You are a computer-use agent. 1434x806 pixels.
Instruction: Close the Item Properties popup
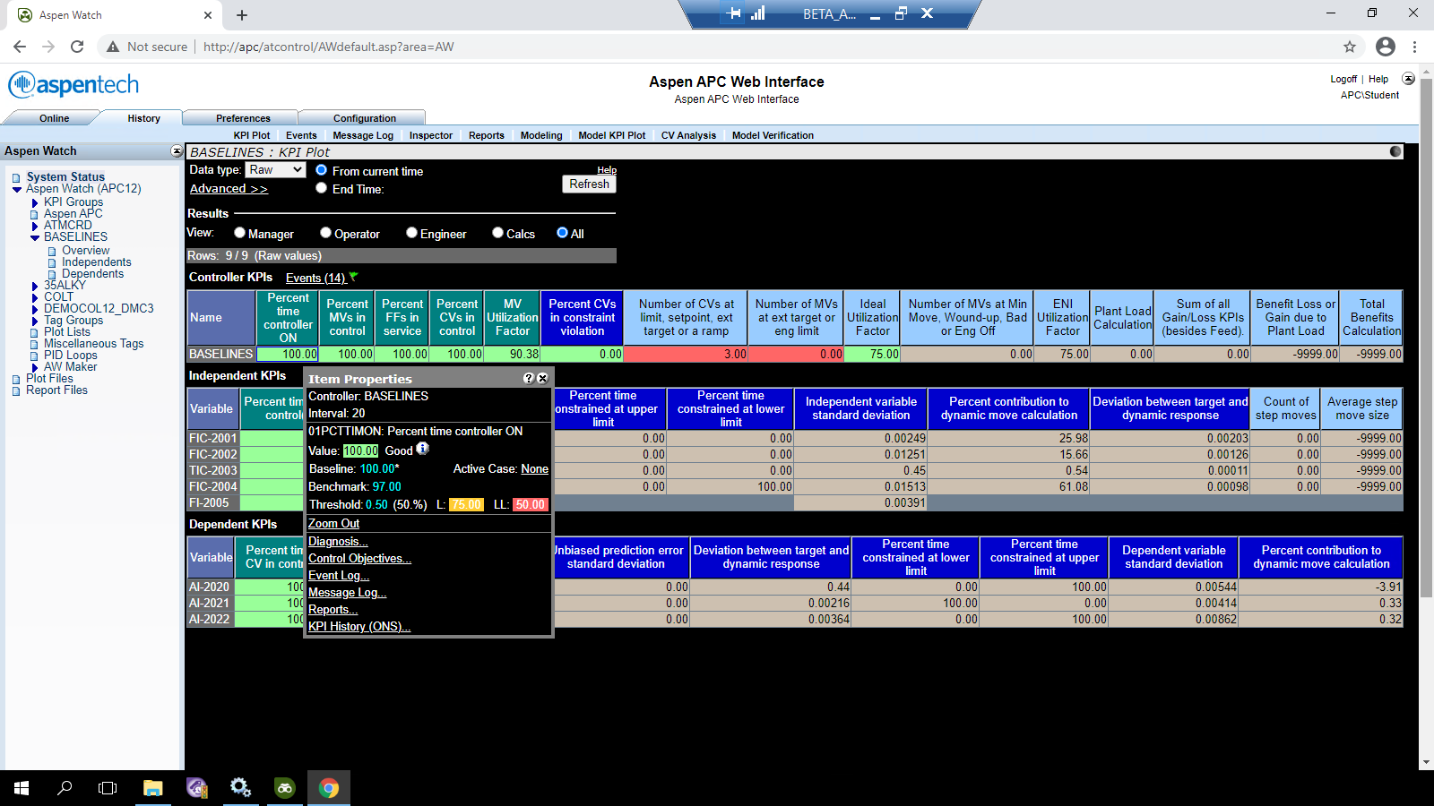tap(542, 379)
